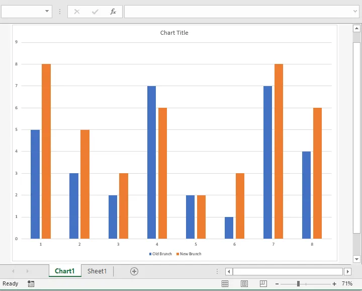The image size is (362, 291).
Task: Select the orange bar for category 1
Action: coord(46,152)
